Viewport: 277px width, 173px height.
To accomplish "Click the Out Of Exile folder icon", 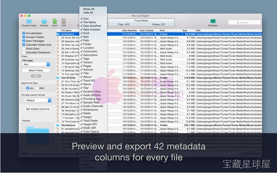I will point(58,78).
